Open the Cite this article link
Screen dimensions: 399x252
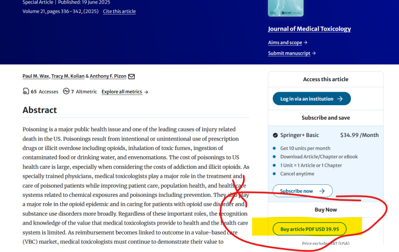pyautogui.click(x=119, y=11)
